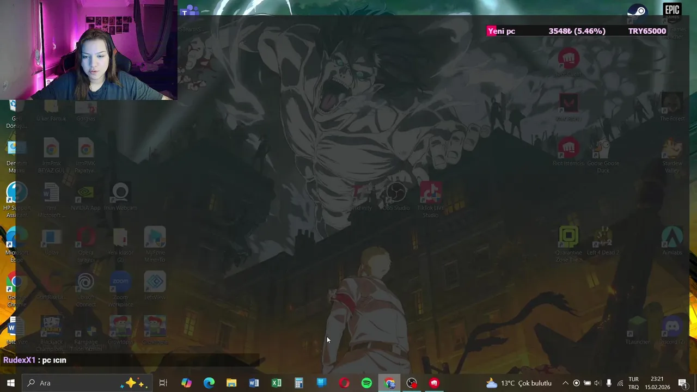
Task: Launch Copilot from the taskbar
Action: 186,383
